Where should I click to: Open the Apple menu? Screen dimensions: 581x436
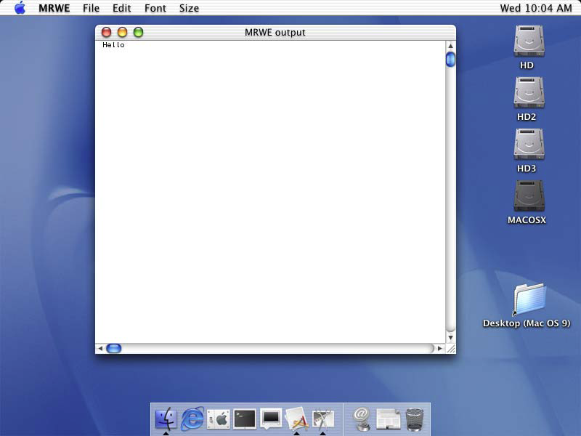point(20,8)
